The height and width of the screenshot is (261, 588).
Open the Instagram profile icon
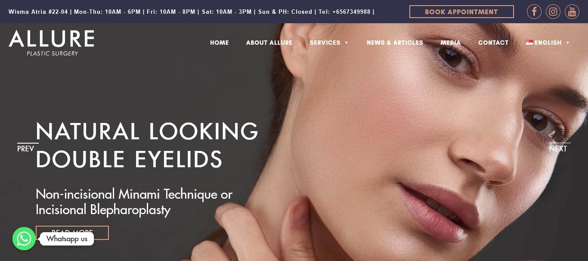pos(553,12)
